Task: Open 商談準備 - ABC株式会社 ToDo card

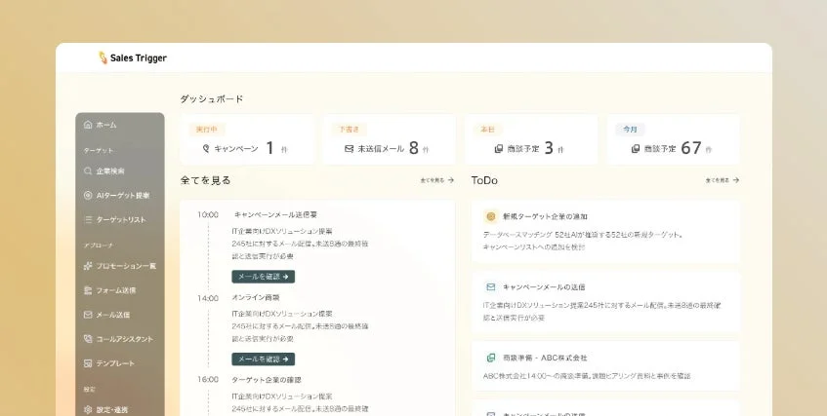Action: (x=606, y=366)
